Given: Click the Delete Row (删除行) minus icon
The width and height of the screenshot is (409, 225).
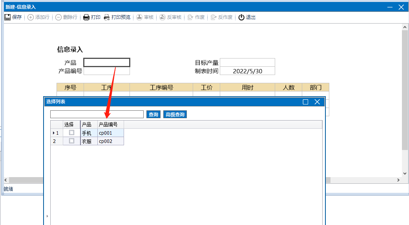Looking at the screenshot, I should coord(58,17).
